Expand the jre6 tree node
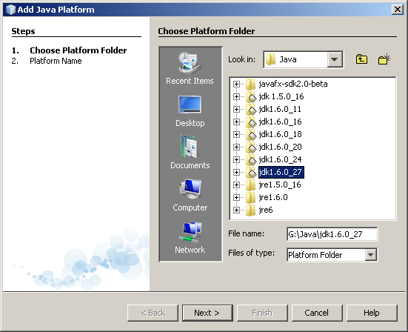This screenshot has height=332, width=408. (x=236, y=210)
